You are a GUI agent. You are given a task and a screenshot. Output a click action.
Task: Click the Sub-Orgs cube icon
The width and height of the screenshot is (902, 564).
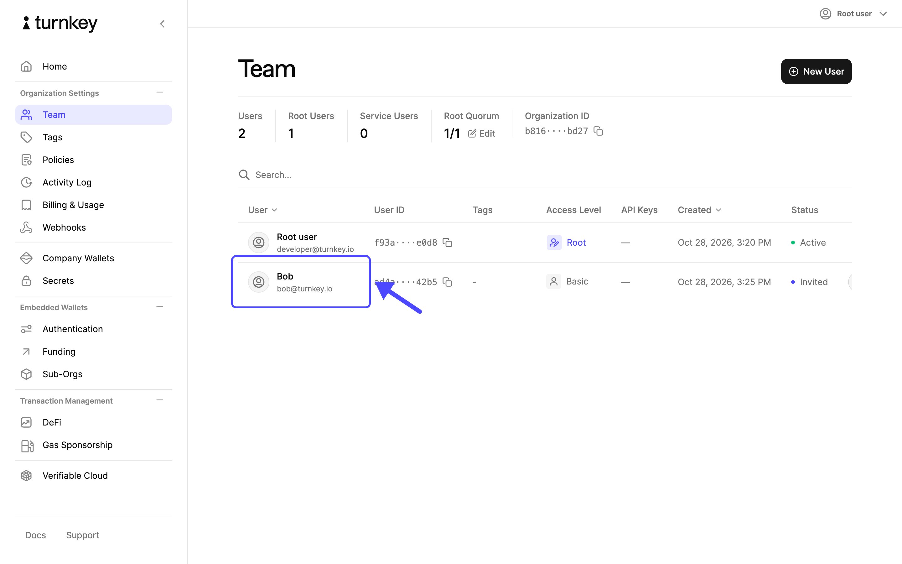tap(26, 374)
